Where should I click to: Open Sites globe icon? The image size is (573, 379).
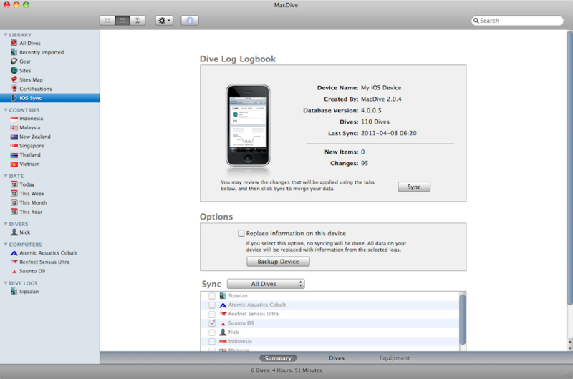[14, 70]
